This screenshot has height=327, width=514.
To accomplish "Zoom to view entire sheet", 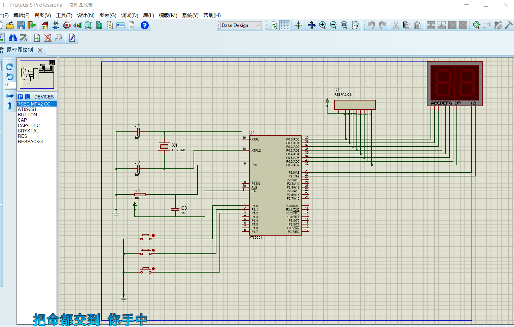I will (x=344, y=25).
